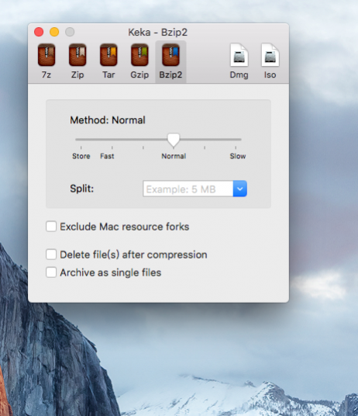Check Archive as single files option

click(51, 272)
